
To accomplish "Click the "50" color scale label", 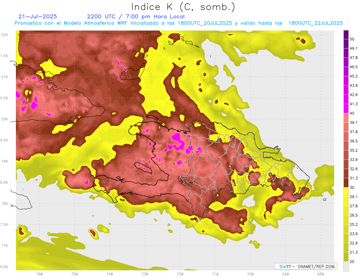I will tap(352, 39).
